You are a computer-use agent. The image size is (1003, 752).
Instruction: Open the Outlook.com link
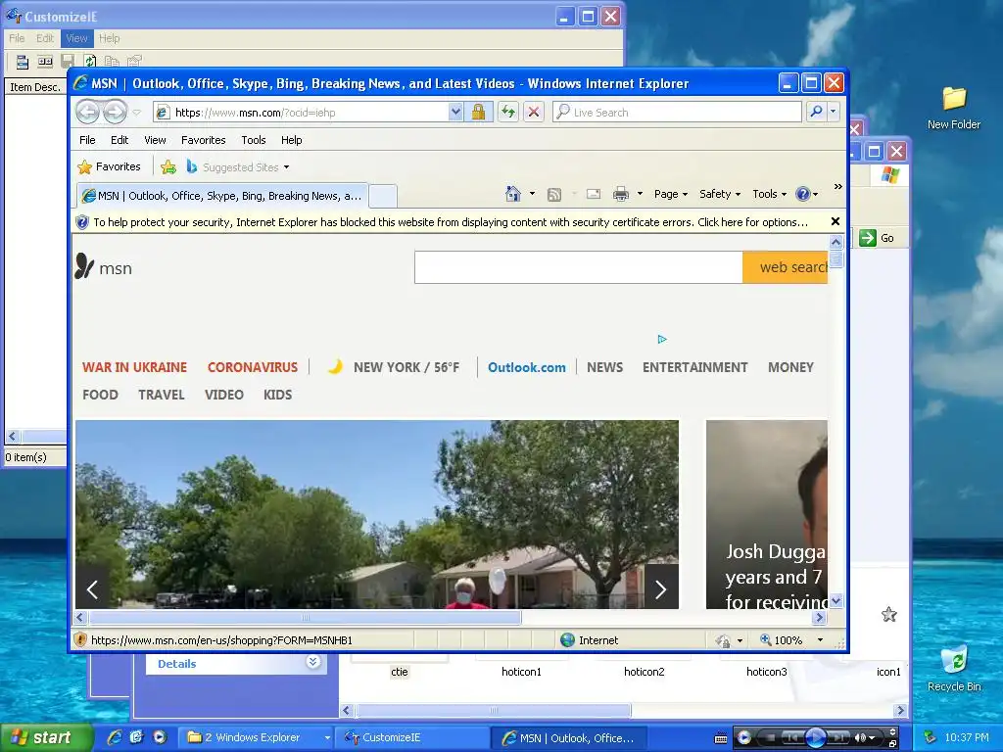526,368
